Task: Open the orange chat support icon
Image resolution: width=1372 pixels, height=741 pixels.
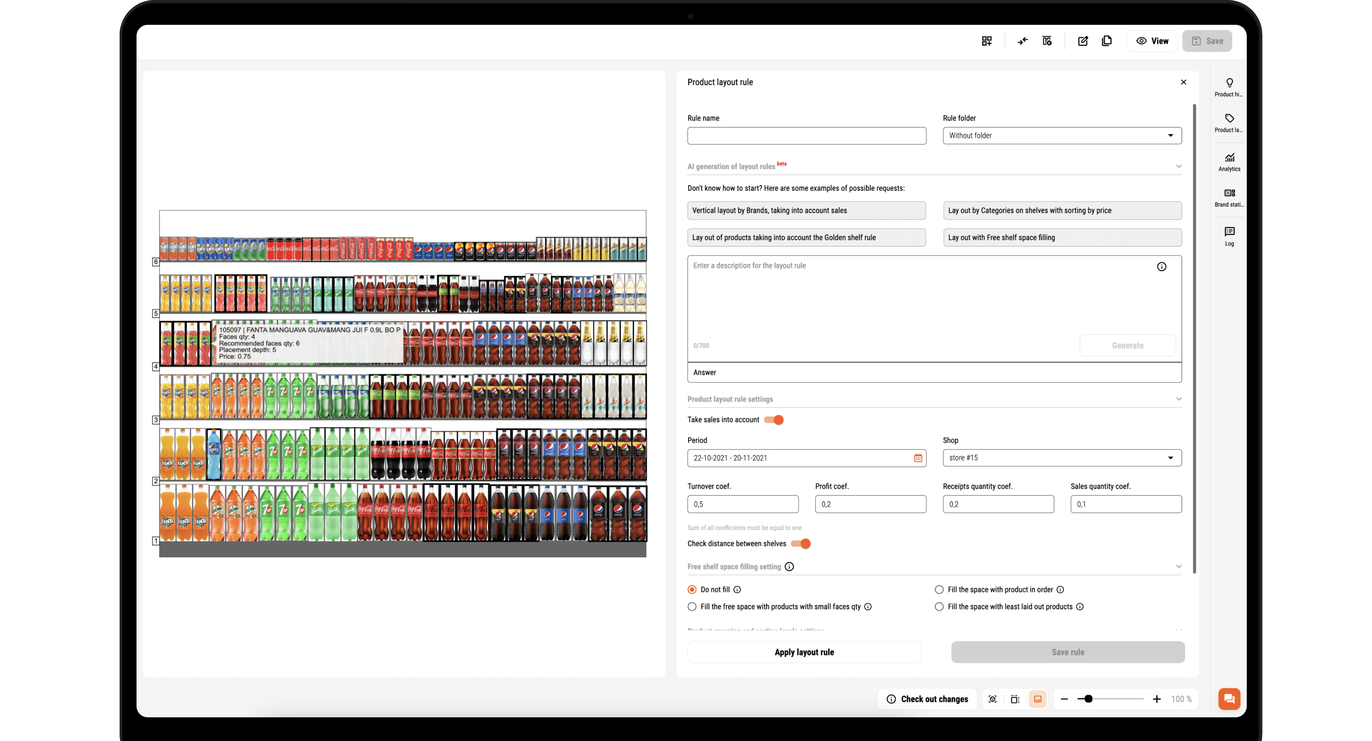Action: (1229, 699)
